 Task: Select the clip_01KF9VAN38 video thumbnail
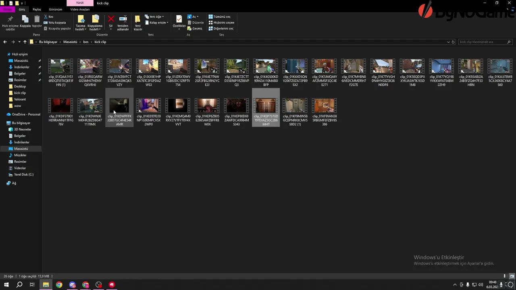(324, 106)
